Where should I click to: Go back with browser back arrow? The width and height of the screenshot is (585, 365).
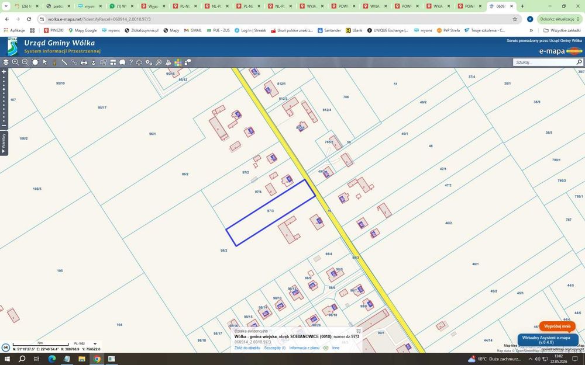(7, 19)
